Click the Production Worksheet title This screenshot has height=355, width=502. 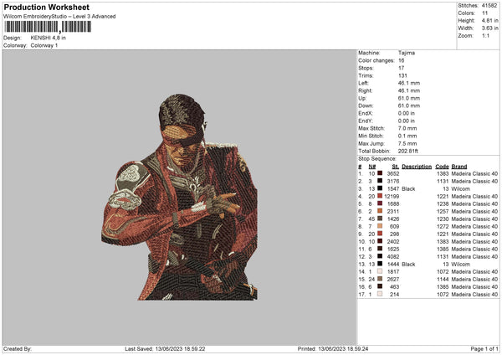(x=46, y=7)
